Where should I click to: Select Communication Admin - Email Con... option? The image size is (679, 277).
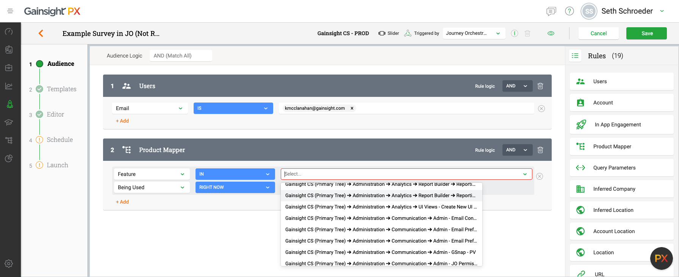pos(382,218)
